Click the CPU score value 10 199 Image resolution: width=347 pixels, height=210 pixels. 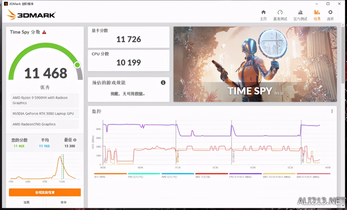pos(129,63)
